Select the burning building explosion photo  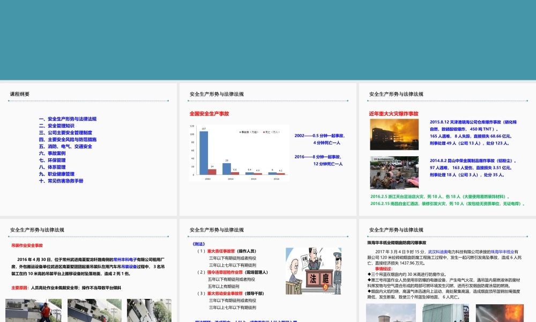tap(394, 135)
